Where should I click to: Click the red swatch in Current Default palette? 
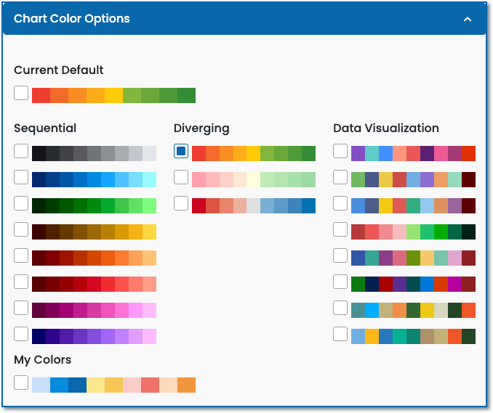[41, 95]
